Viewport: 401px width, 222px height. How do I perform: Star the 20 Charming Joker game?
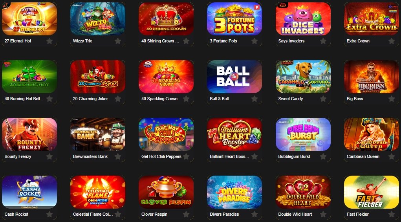118,99
